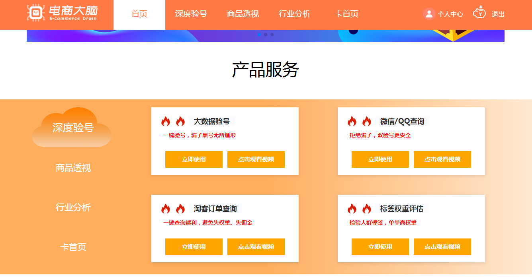Click the piggy bank icon beside 退出
This screenshot has height=279, width=532.
coord(479,12)
